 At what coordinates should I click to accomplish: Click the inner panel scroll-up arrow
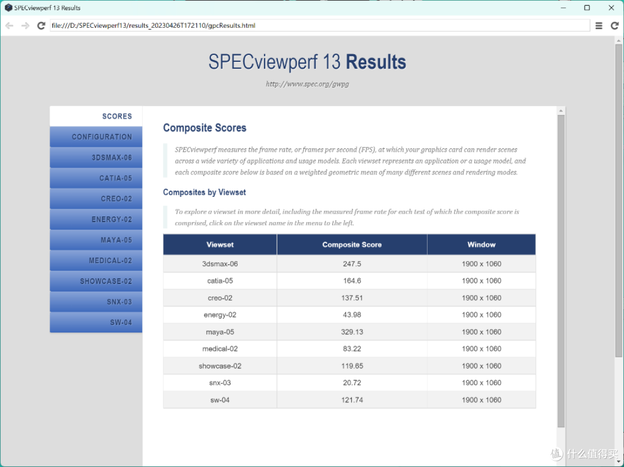point(561,110)
